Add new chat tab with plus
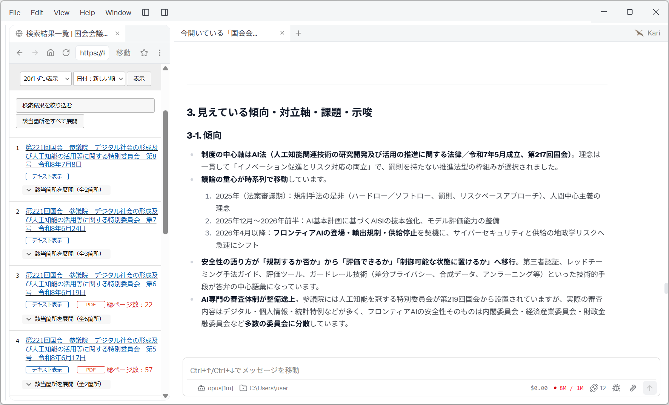 (298, 33)
